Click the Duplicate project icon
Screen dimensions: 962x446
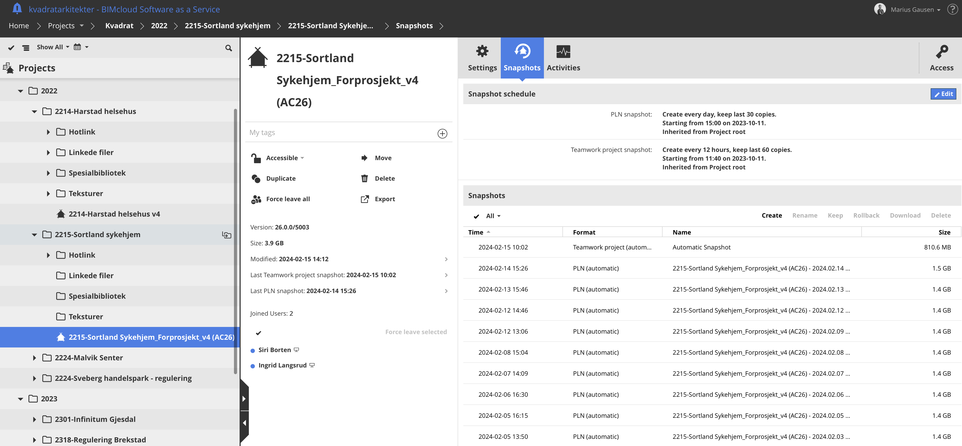[256, 179]
